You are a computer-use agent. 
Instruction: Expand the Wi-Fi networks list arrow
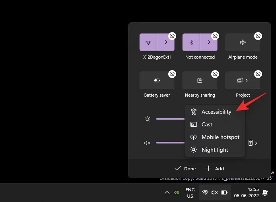pyautogui.click(x=165, y=42)
